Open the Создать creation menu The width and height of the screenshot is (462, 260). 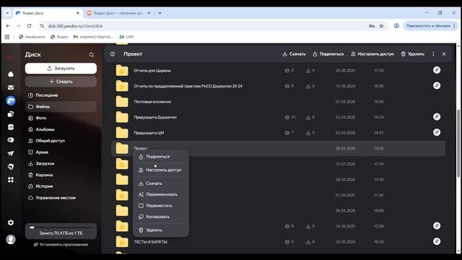point(61,82)
